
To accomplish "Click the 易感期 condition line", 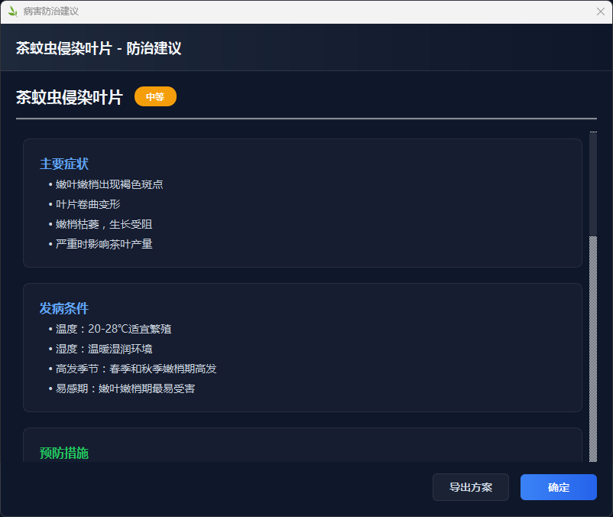I will click(x=125, y=389).
